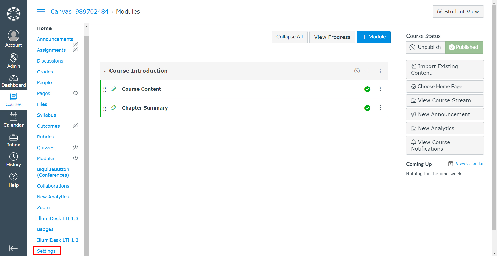Viewport: 497px width, 256px height.
Task: Click the Help question mark icon
Action: tap(13, 177)
